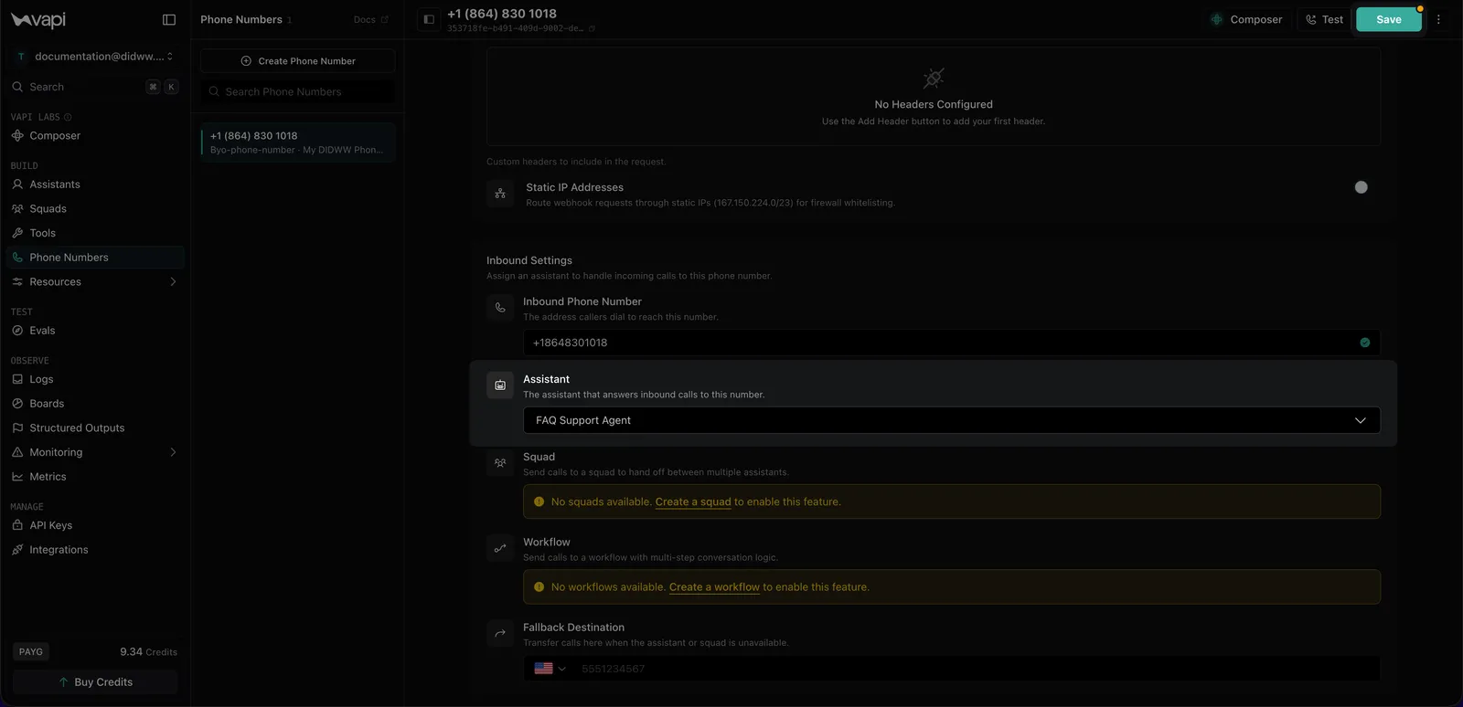Open API Keys management
Viewport: 1463px width, 707px height.
pyautogui.click(x=95, y=525)
